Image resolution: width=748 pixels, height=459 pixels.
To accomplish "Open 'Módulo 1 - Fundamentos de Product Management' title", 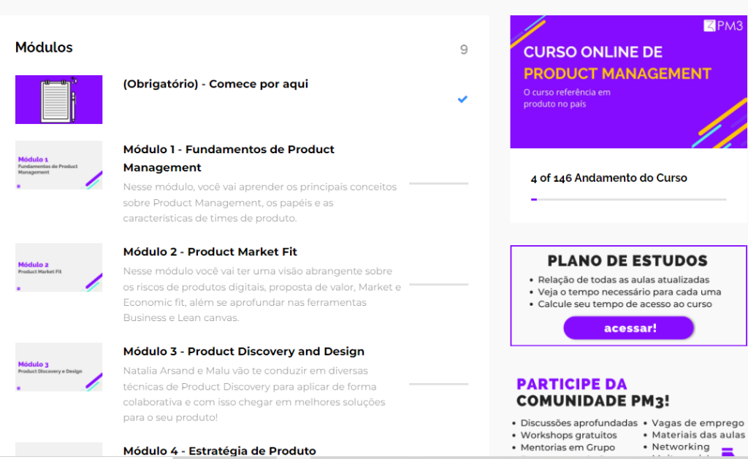I will tap(229, 158).
